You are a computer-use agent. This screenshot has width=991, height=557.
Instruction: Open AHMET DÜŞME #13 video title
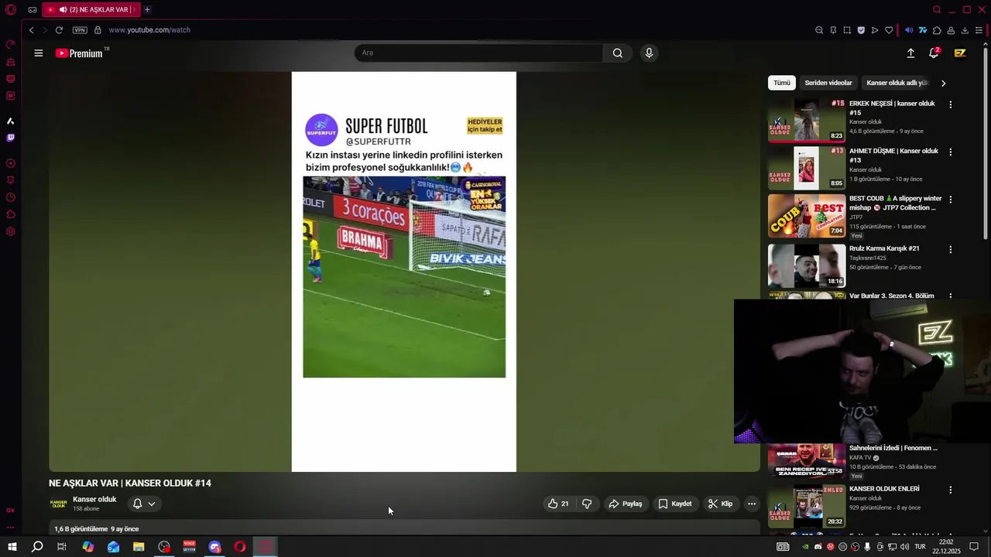pyautogui.click(x=893, y=155)
